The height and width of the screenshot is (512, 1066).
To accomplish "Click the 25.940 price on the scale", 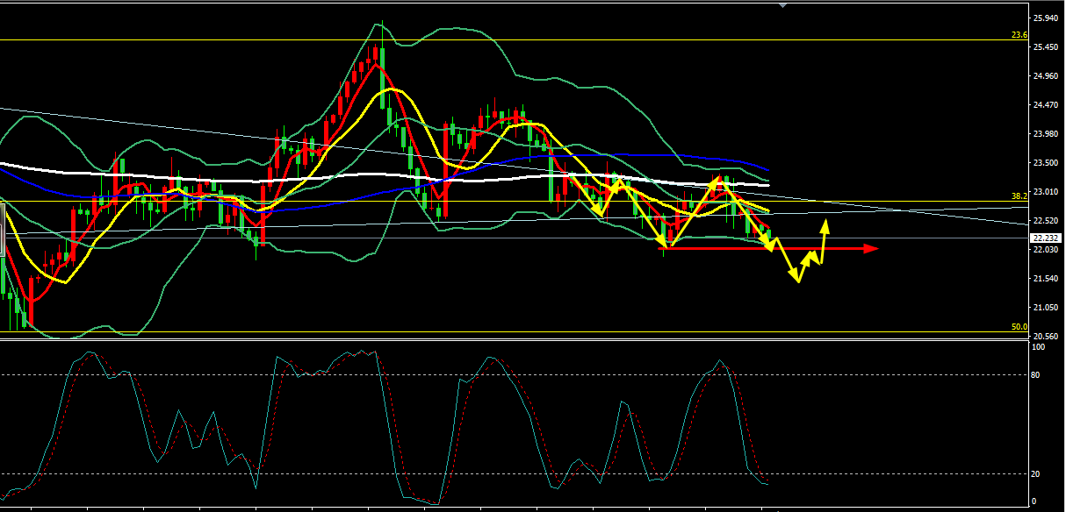I will [1045, 18].
